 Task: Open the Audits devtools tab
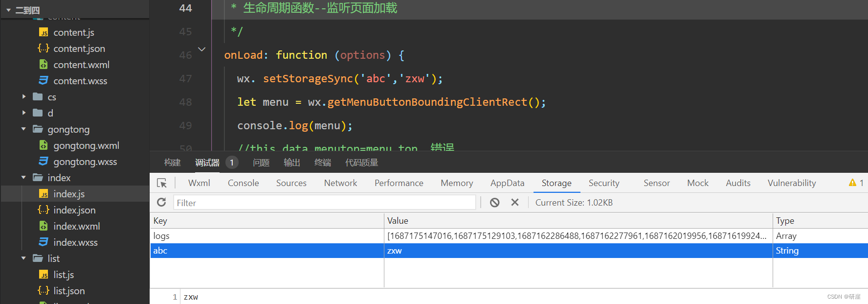pos(738,183)
